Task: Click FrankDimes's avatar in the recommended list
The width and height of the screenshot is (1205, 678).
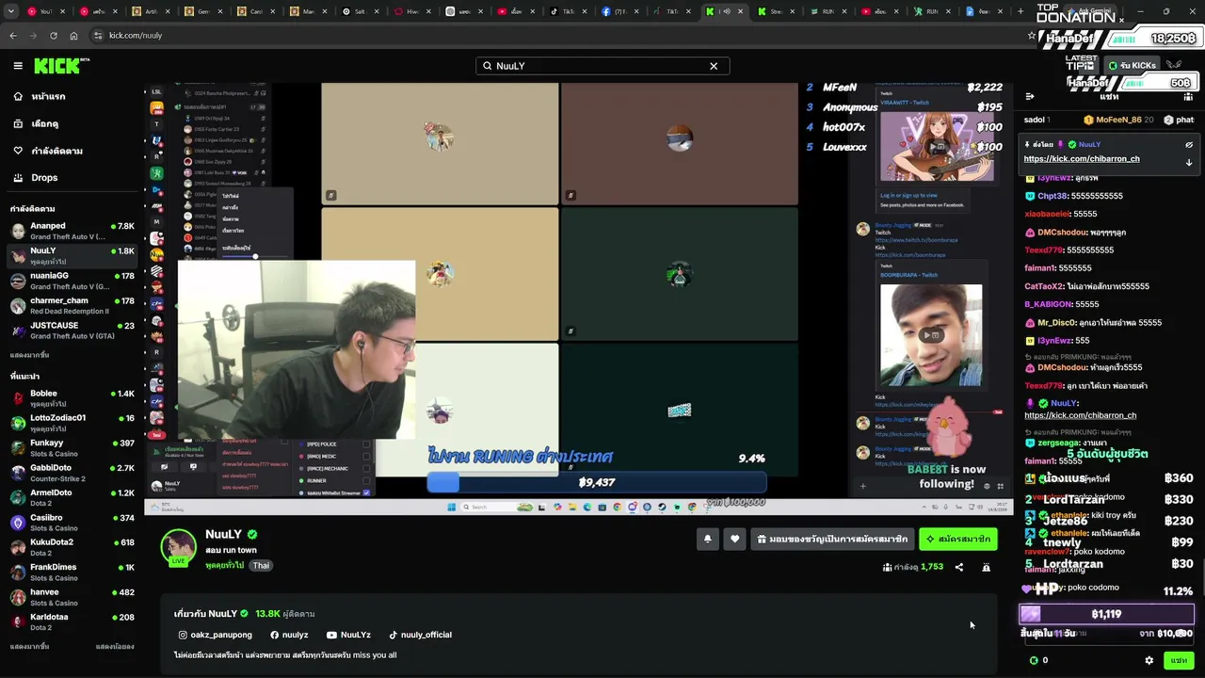Action: (18, 573)
